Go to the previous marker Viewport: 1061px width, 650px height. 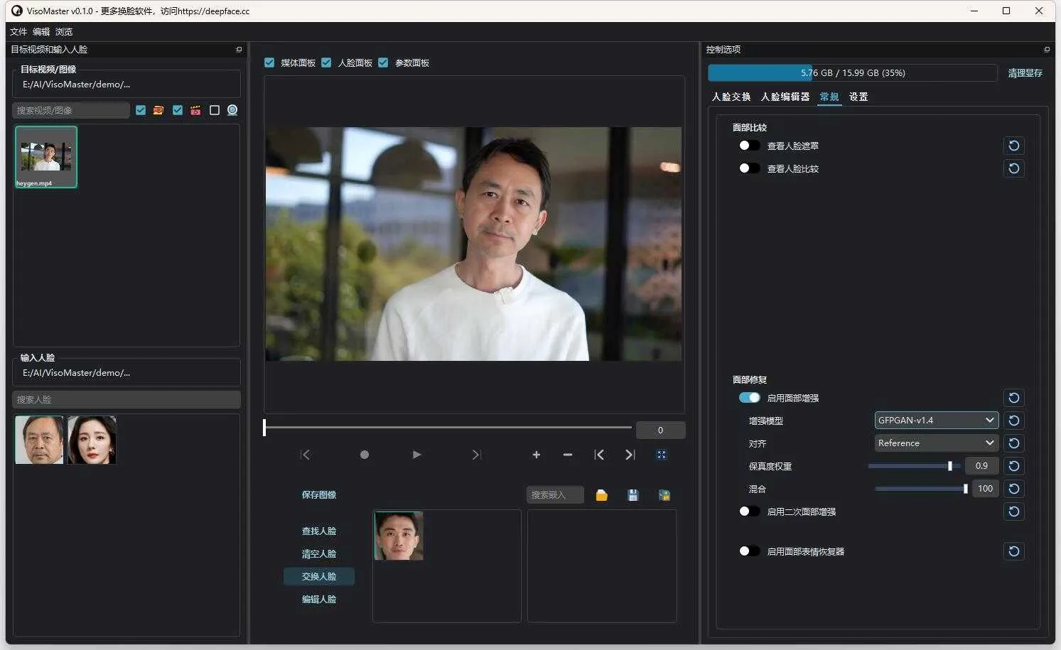(599, 455)
